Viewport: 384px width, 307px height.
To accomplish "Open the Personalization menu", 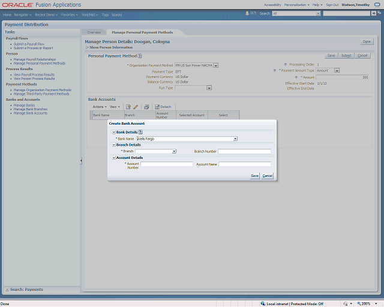I will [296, 5].
